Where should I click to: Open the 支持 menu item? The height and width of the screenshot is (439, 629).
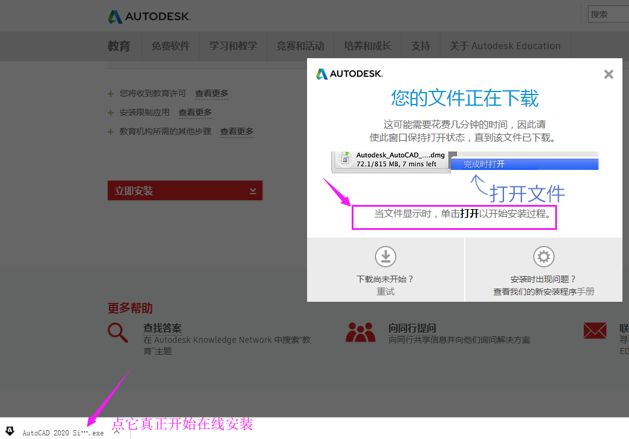coord(420,46)
